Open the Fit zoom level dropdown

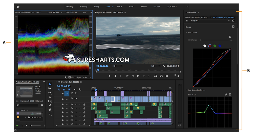click(117, 66)
